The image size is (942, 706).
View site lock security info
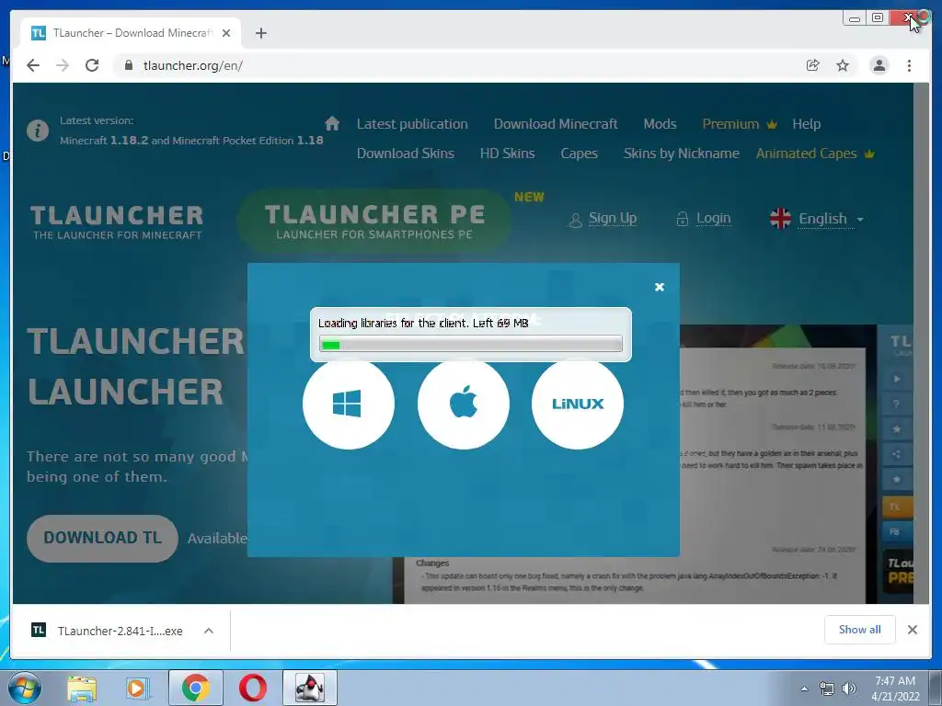[x=128, y=65]
